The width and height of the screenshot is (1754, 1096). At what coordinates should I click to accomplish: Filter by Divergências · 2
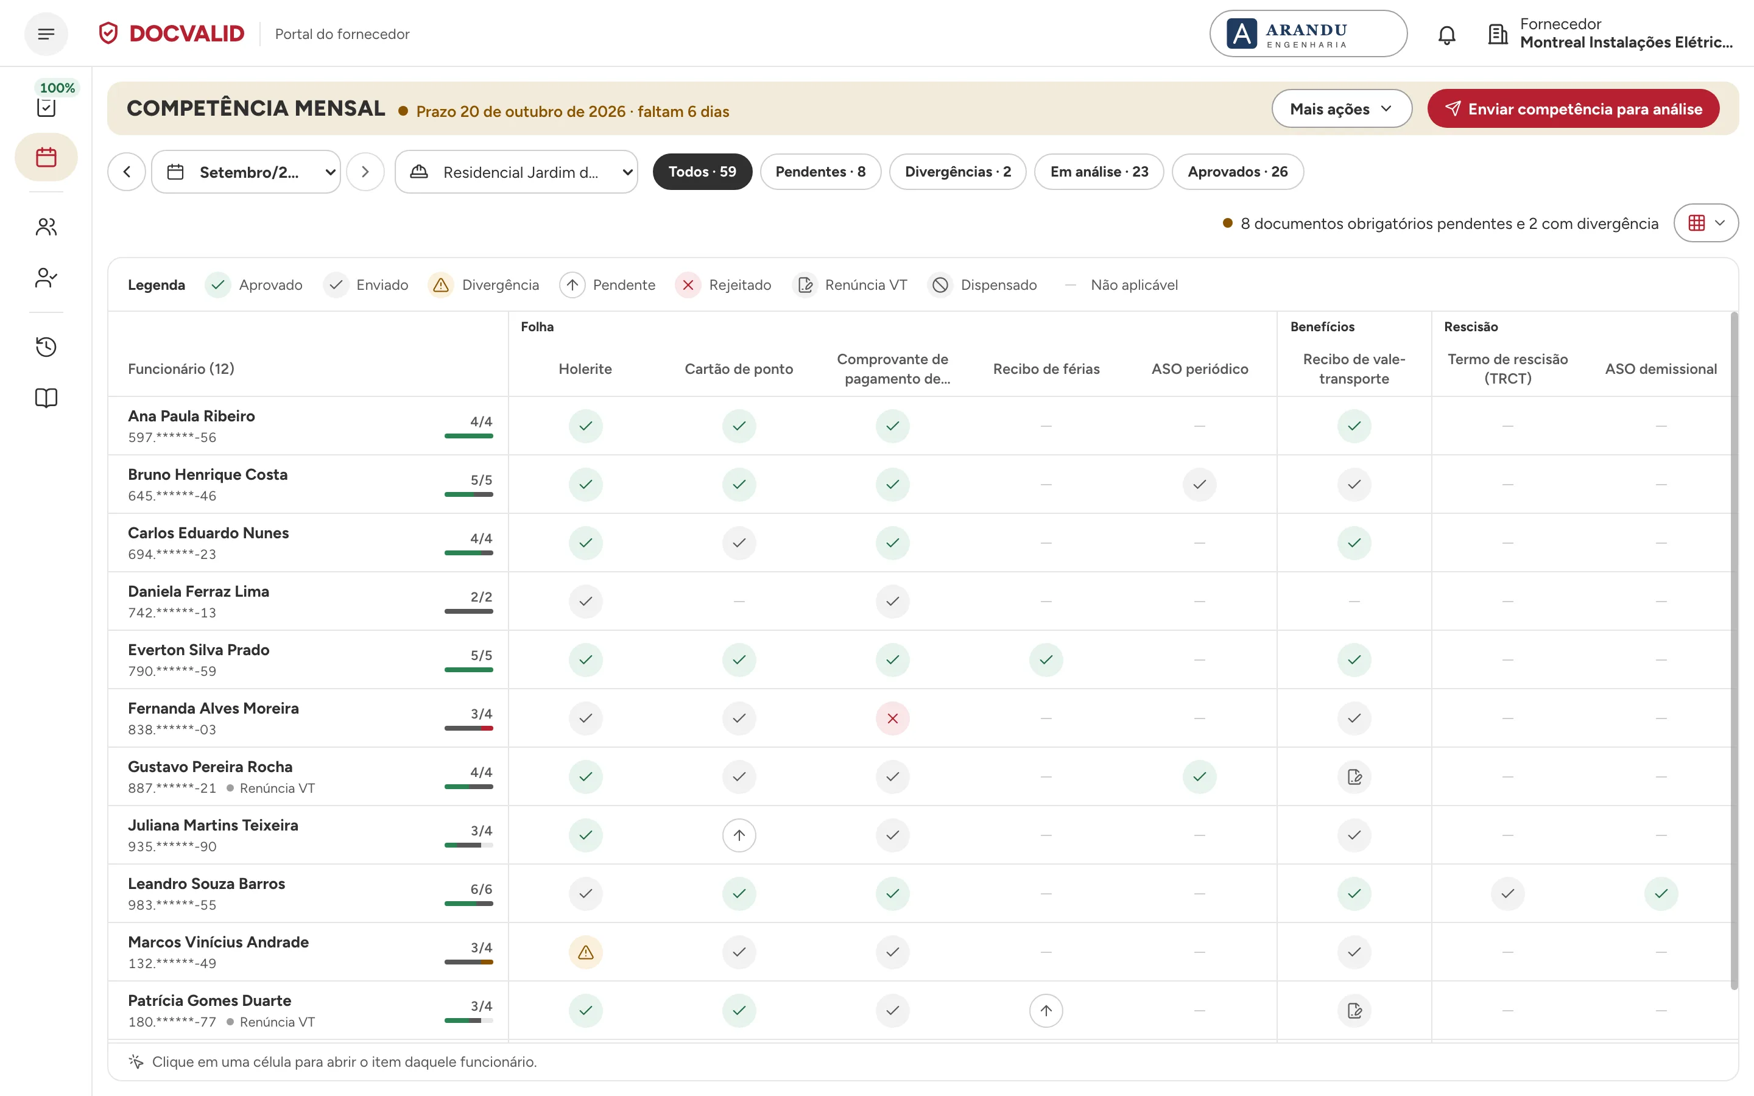click(x=957, y=172)
